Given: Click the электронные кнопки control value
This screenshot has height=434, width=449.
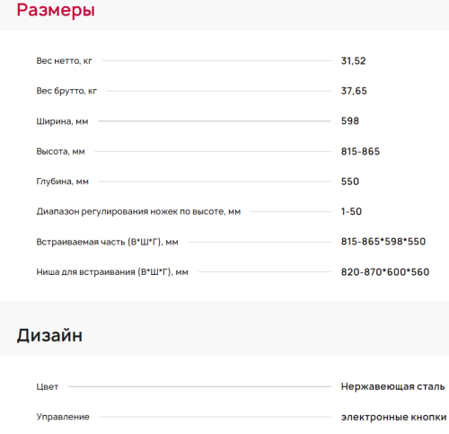Looking at the screenshot, I should 393,417.
